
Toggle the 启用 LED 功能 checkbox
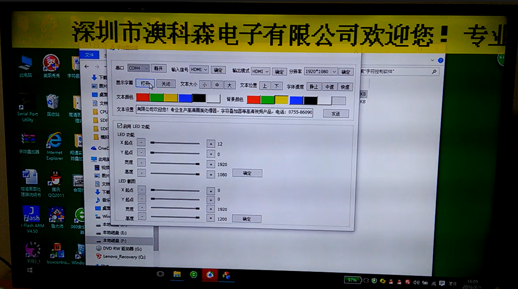[x=120, y=126]
